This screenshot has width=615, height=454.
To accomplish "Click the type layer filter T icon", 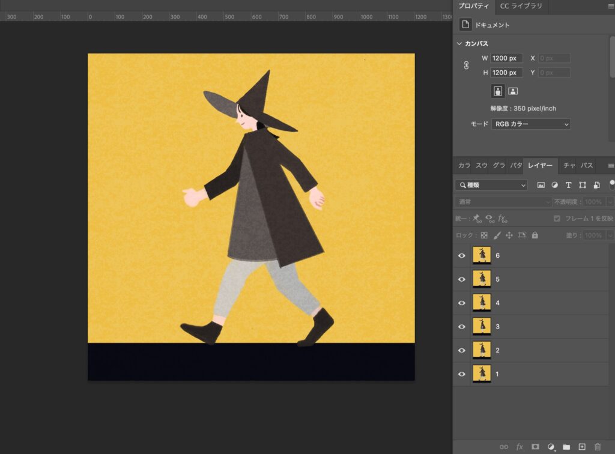I will tap(568, 185).
